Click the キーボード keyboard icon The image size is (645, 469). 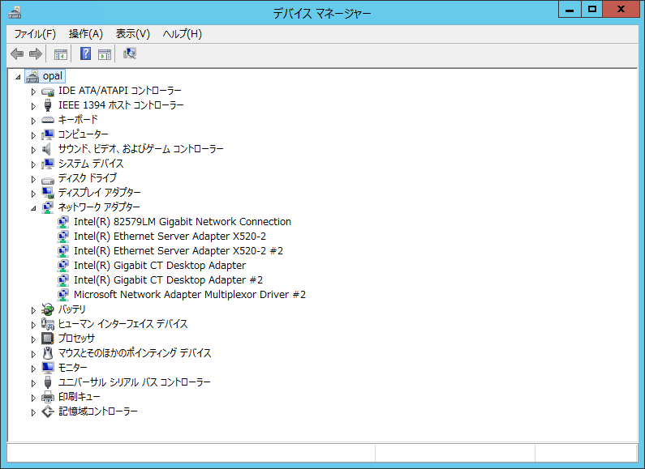point(48,120)
